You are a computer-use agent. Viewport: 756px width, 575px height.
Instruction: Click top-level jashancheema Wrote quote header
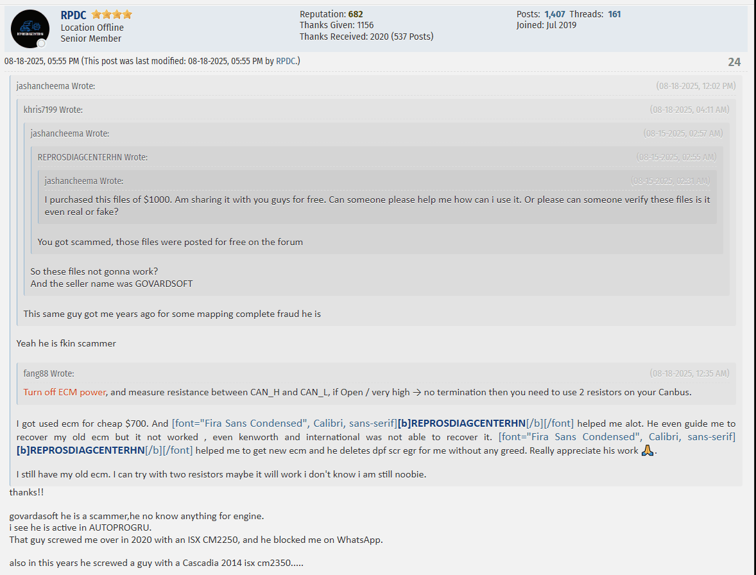point(55,86)
